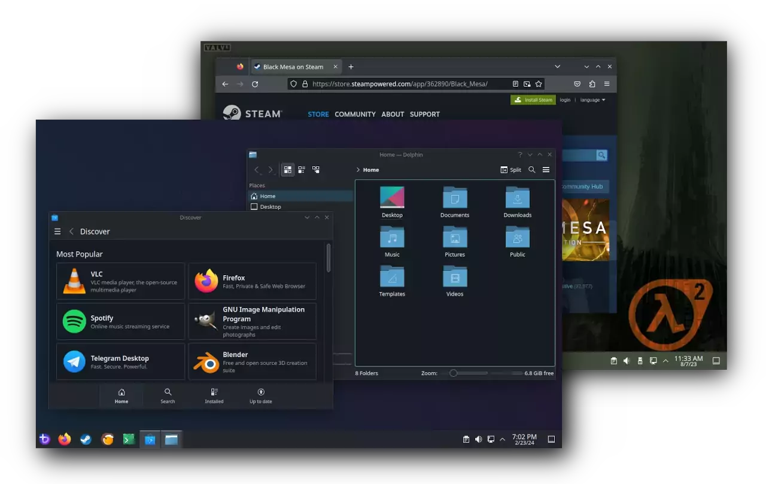Open the Firefox extensions puzzle icon

pos(592,84)
